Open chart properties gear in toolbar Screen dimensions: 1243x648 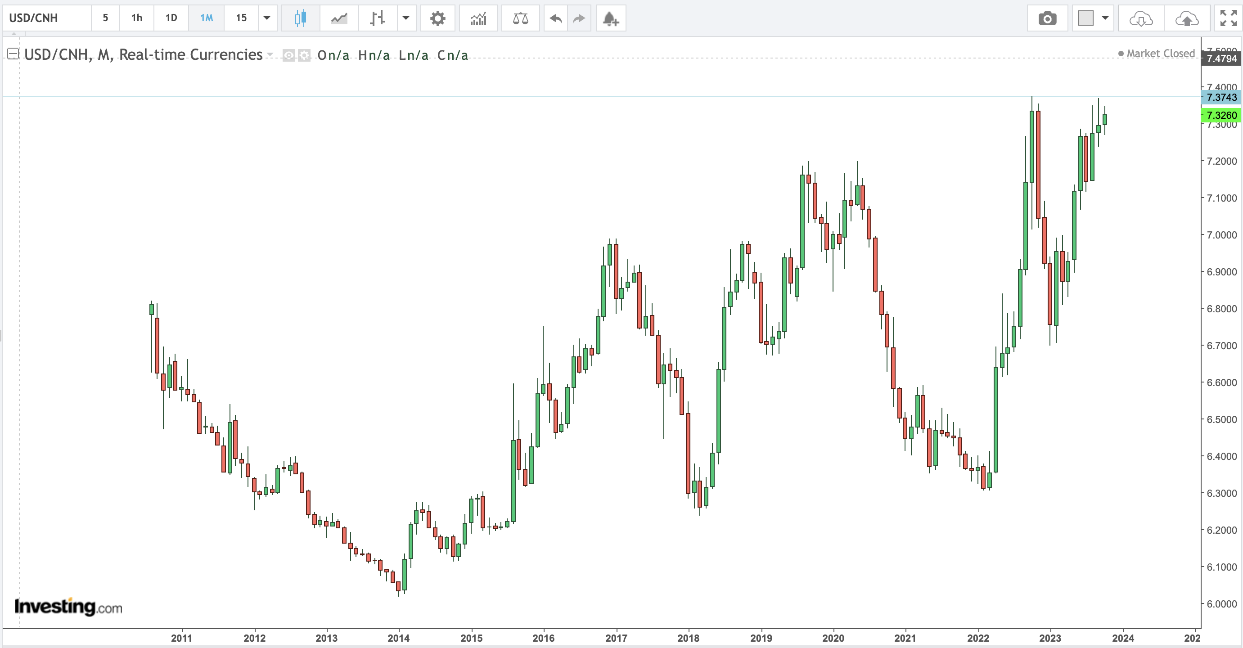437,18
